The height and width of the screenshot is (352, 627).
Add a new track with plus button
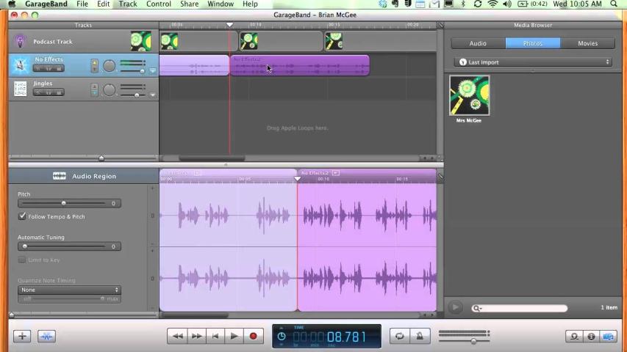(21, 336)
